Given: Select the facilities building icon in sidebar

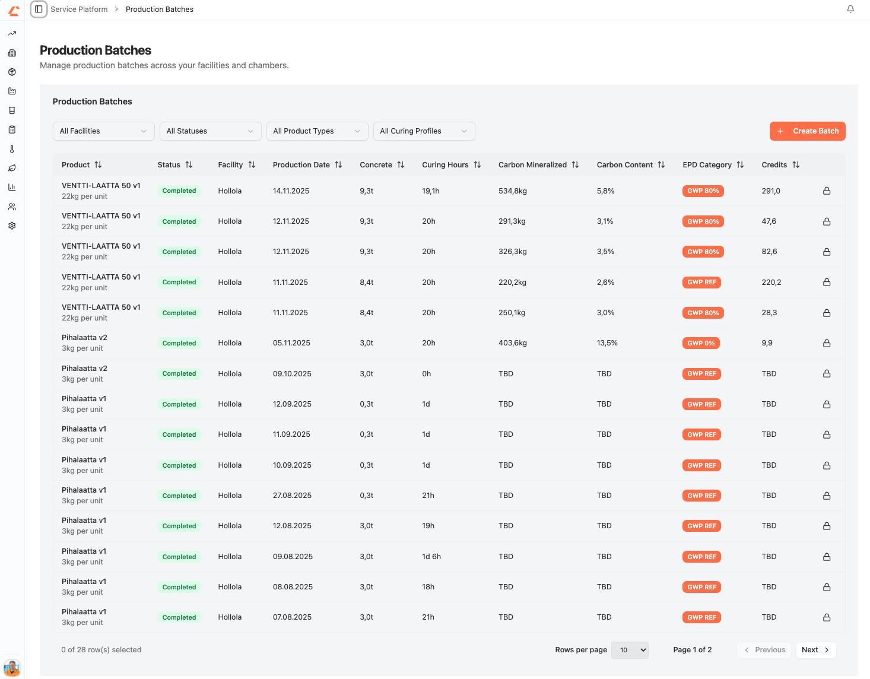Looking at the screenshot, I should (x=12, y=52).
